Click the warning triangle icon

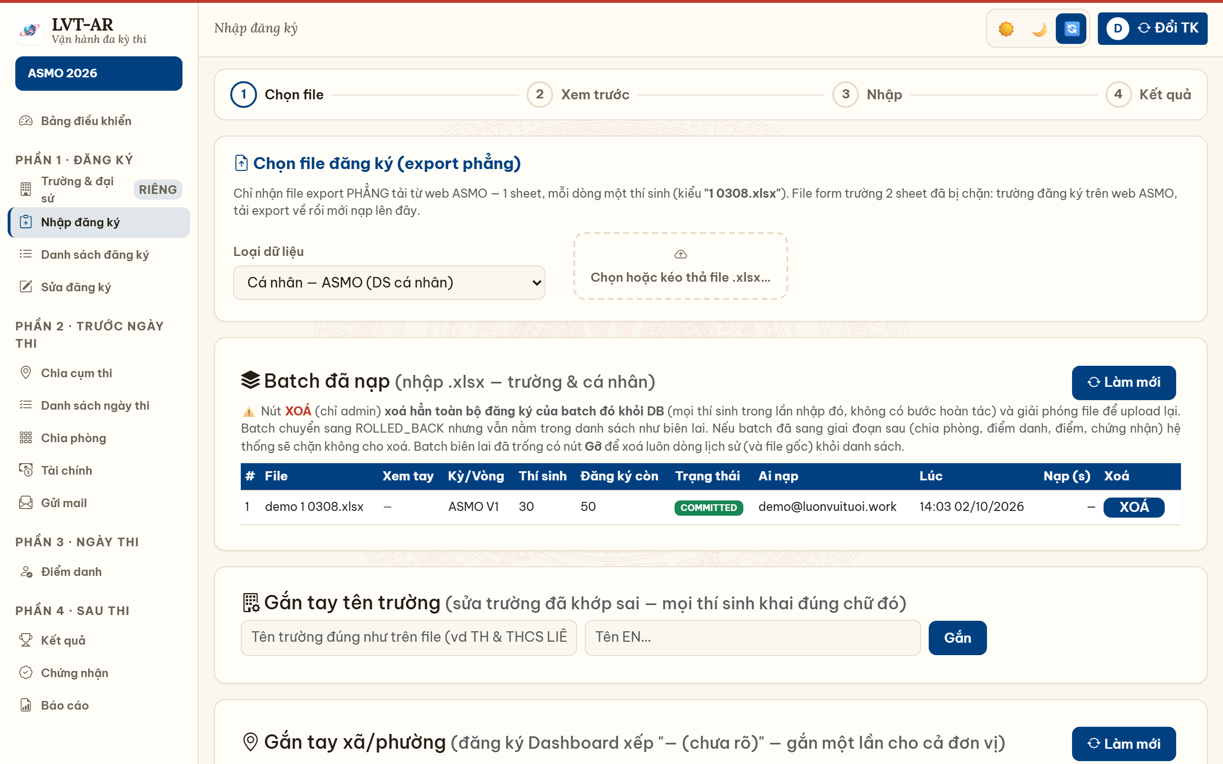[x=248, y=412]
